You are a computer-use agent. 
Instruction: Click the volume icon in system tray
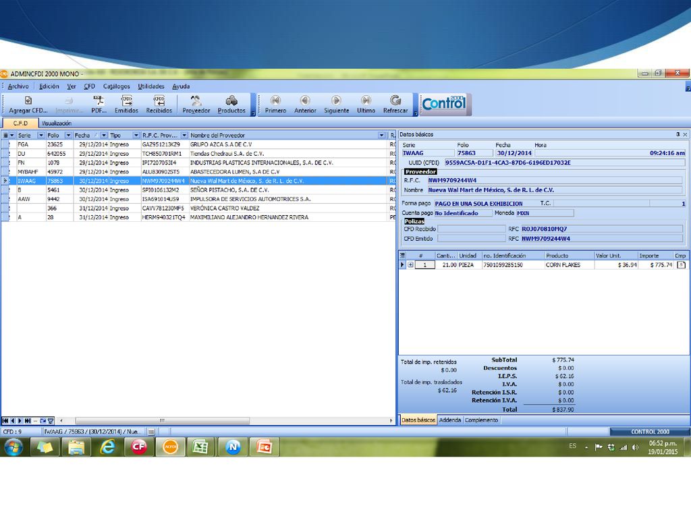[634, 447]
